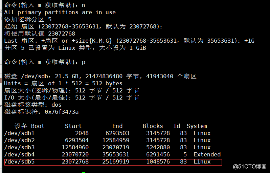
Task: Click the /dev/sdb1 partition row label
Action: 19,133
